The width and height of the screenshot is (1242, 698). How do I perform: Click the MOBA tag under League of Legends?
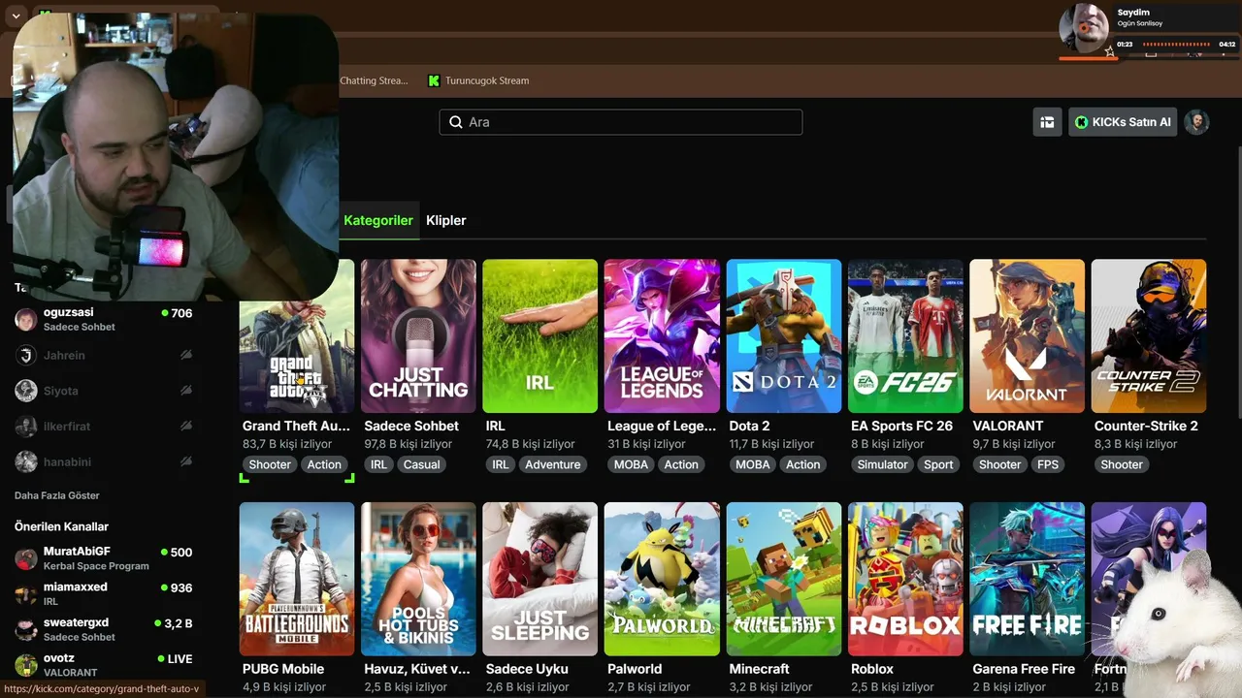631,464
